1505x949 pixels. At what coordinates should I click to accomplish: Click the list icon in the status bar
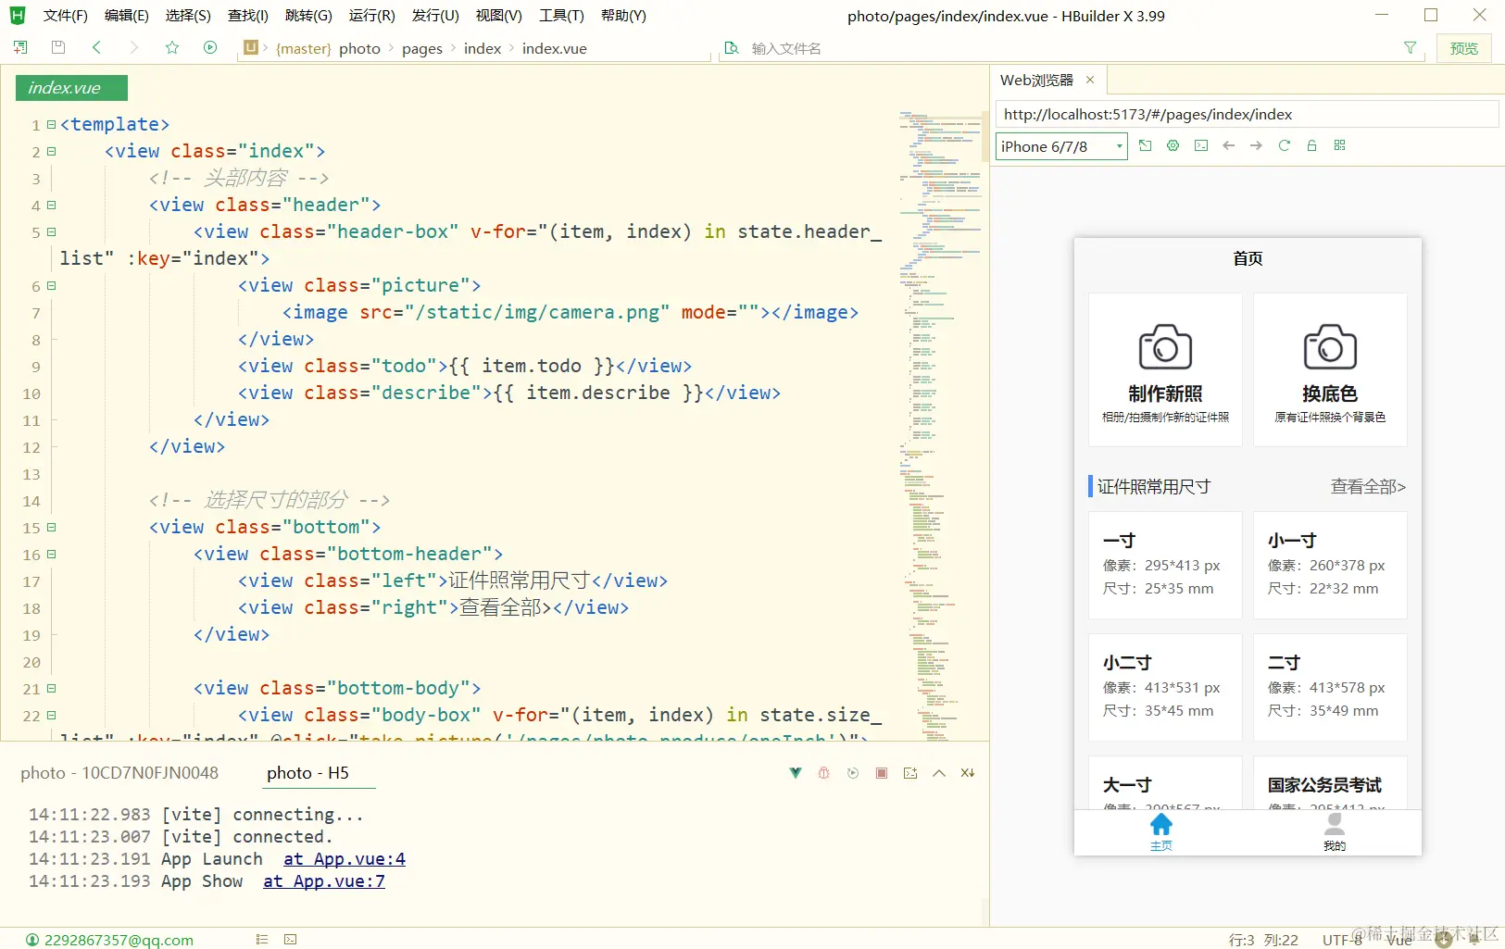pyautogui.click(x=262, y=940)
